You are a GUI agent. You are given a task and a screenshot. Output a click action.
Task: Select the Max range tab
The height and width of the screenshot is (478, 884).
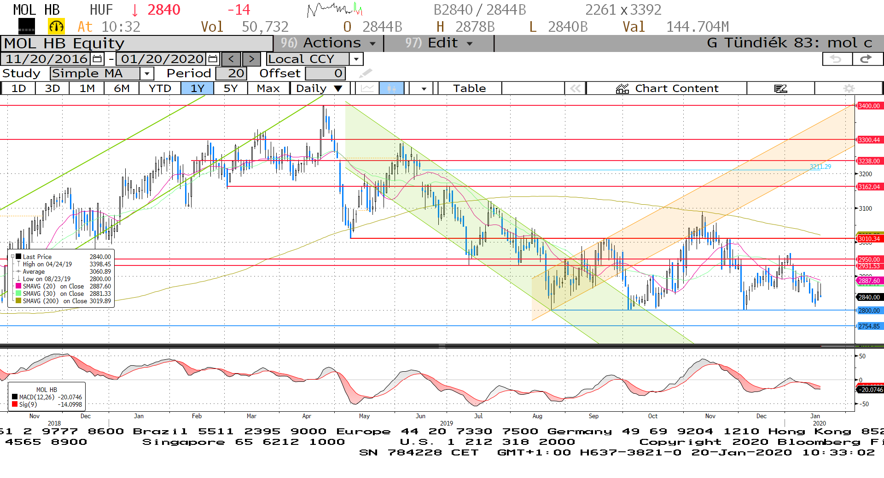pos(268,88)
